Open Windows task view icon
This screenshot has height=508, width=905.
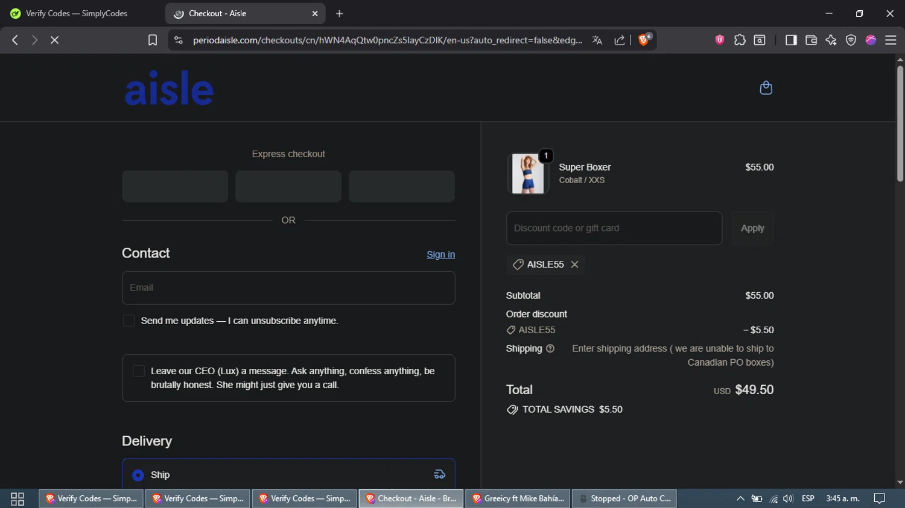pos(17,499)
